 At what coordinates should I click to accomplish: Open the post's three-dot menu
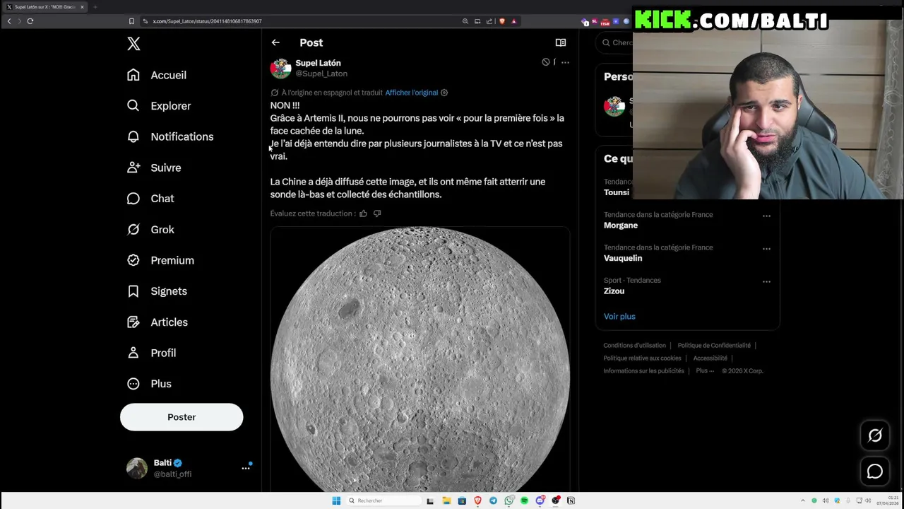coord(565,62)
